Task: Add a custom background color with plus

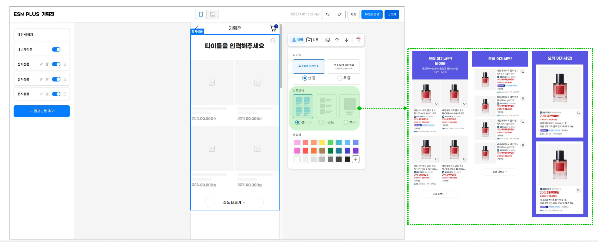Action: [356, 159]
